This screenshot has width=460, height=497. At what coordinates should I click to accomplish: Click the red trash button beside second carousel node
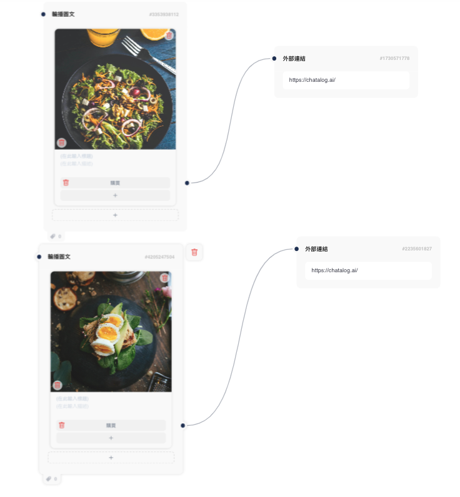tap(194, 252)
